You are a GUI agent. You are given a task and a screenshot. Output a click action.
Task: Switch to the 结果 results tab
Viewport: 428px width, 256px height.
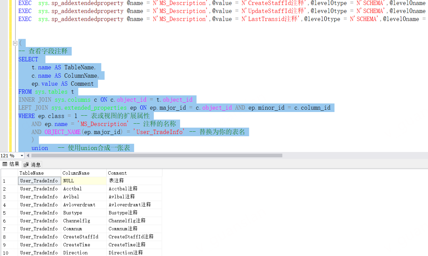[x=11, y=164]
